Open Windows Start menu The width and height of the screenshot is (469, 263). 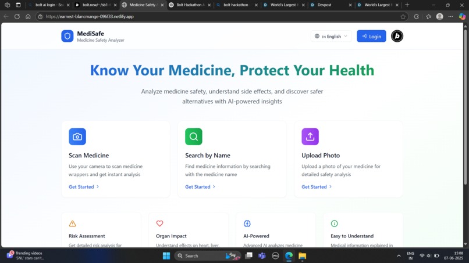[x=166, y=256]
